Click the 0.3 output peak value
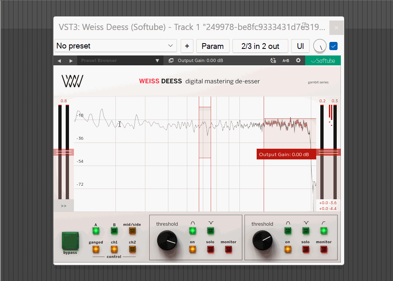Image resolution: width=393 pixels, height=281 pixels. pyautogui.click(x=335, y=101)
